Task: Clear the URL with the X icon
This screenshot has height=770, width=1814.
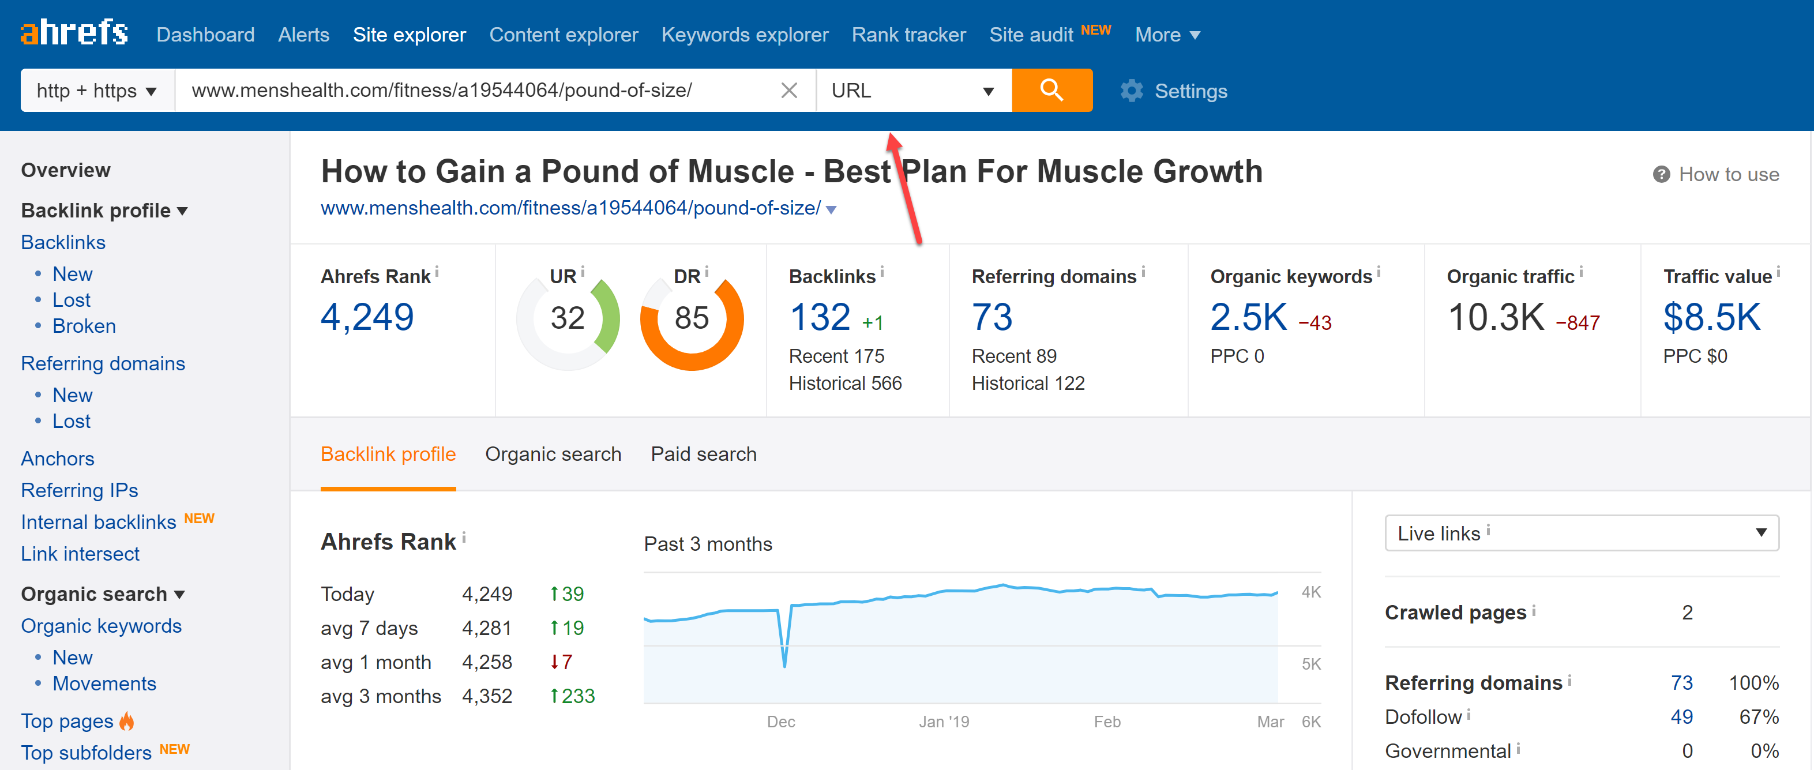Action: 788,90
